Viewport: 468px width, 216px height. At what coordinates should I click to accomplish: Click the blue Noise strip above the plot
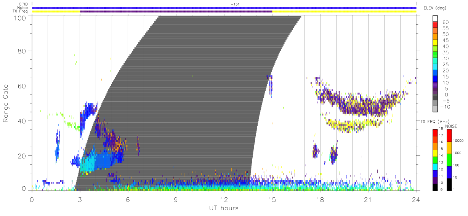[x=224, y=8]
